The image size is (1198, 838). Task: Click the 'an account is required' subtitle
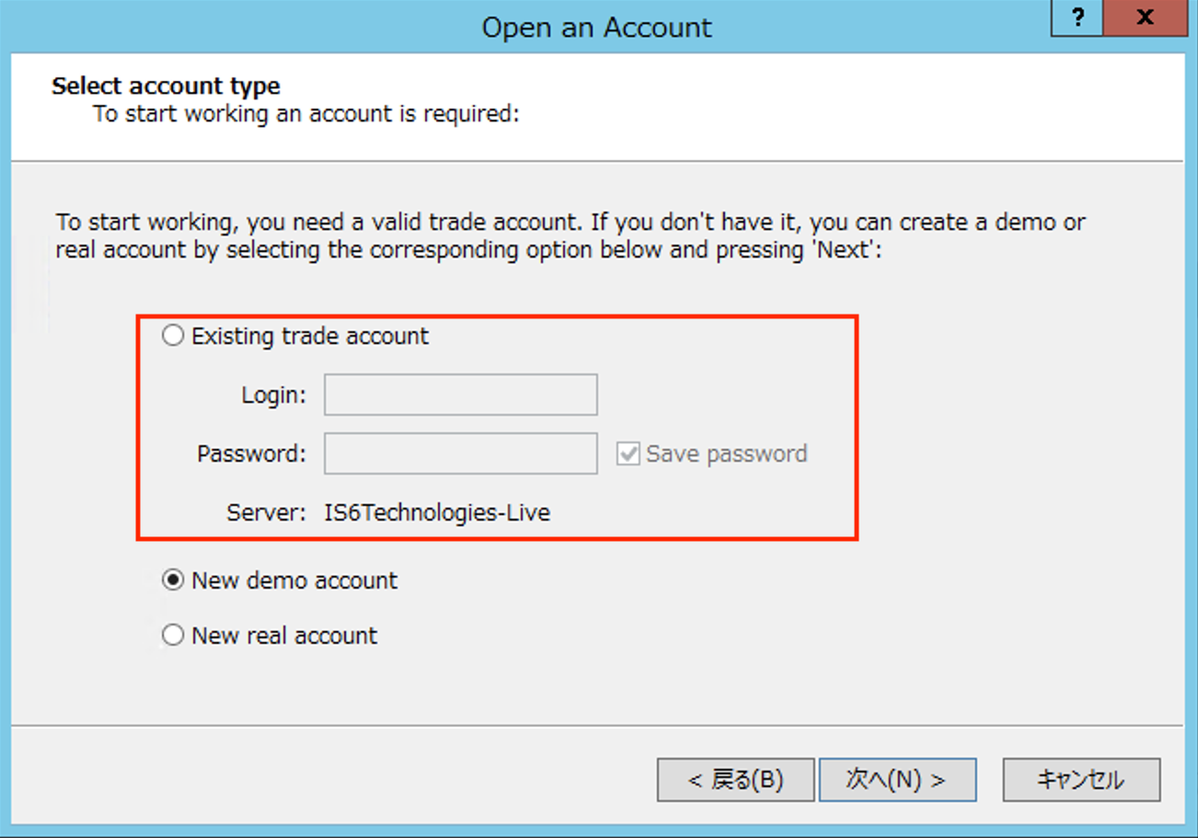click(306, 115)
